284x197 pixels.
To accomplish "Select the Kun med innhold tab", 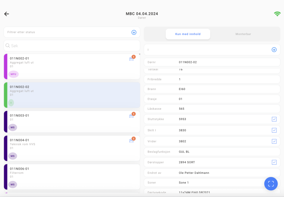I will (188, 34).
